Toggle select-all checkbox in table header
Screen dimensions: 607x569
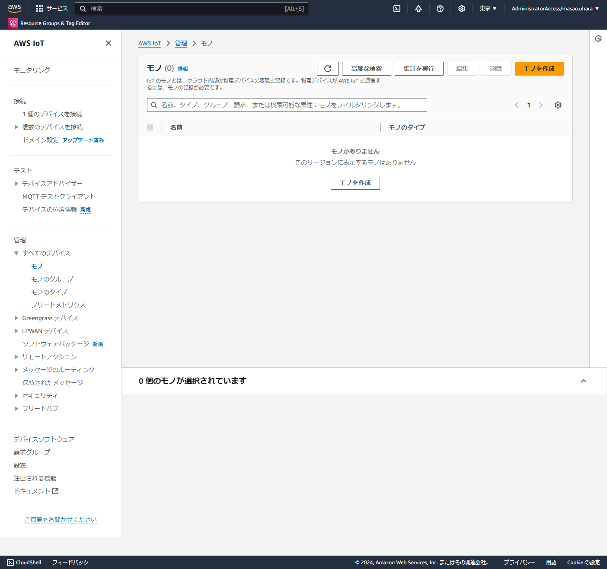pyautogui.click(x=150, y=127)
